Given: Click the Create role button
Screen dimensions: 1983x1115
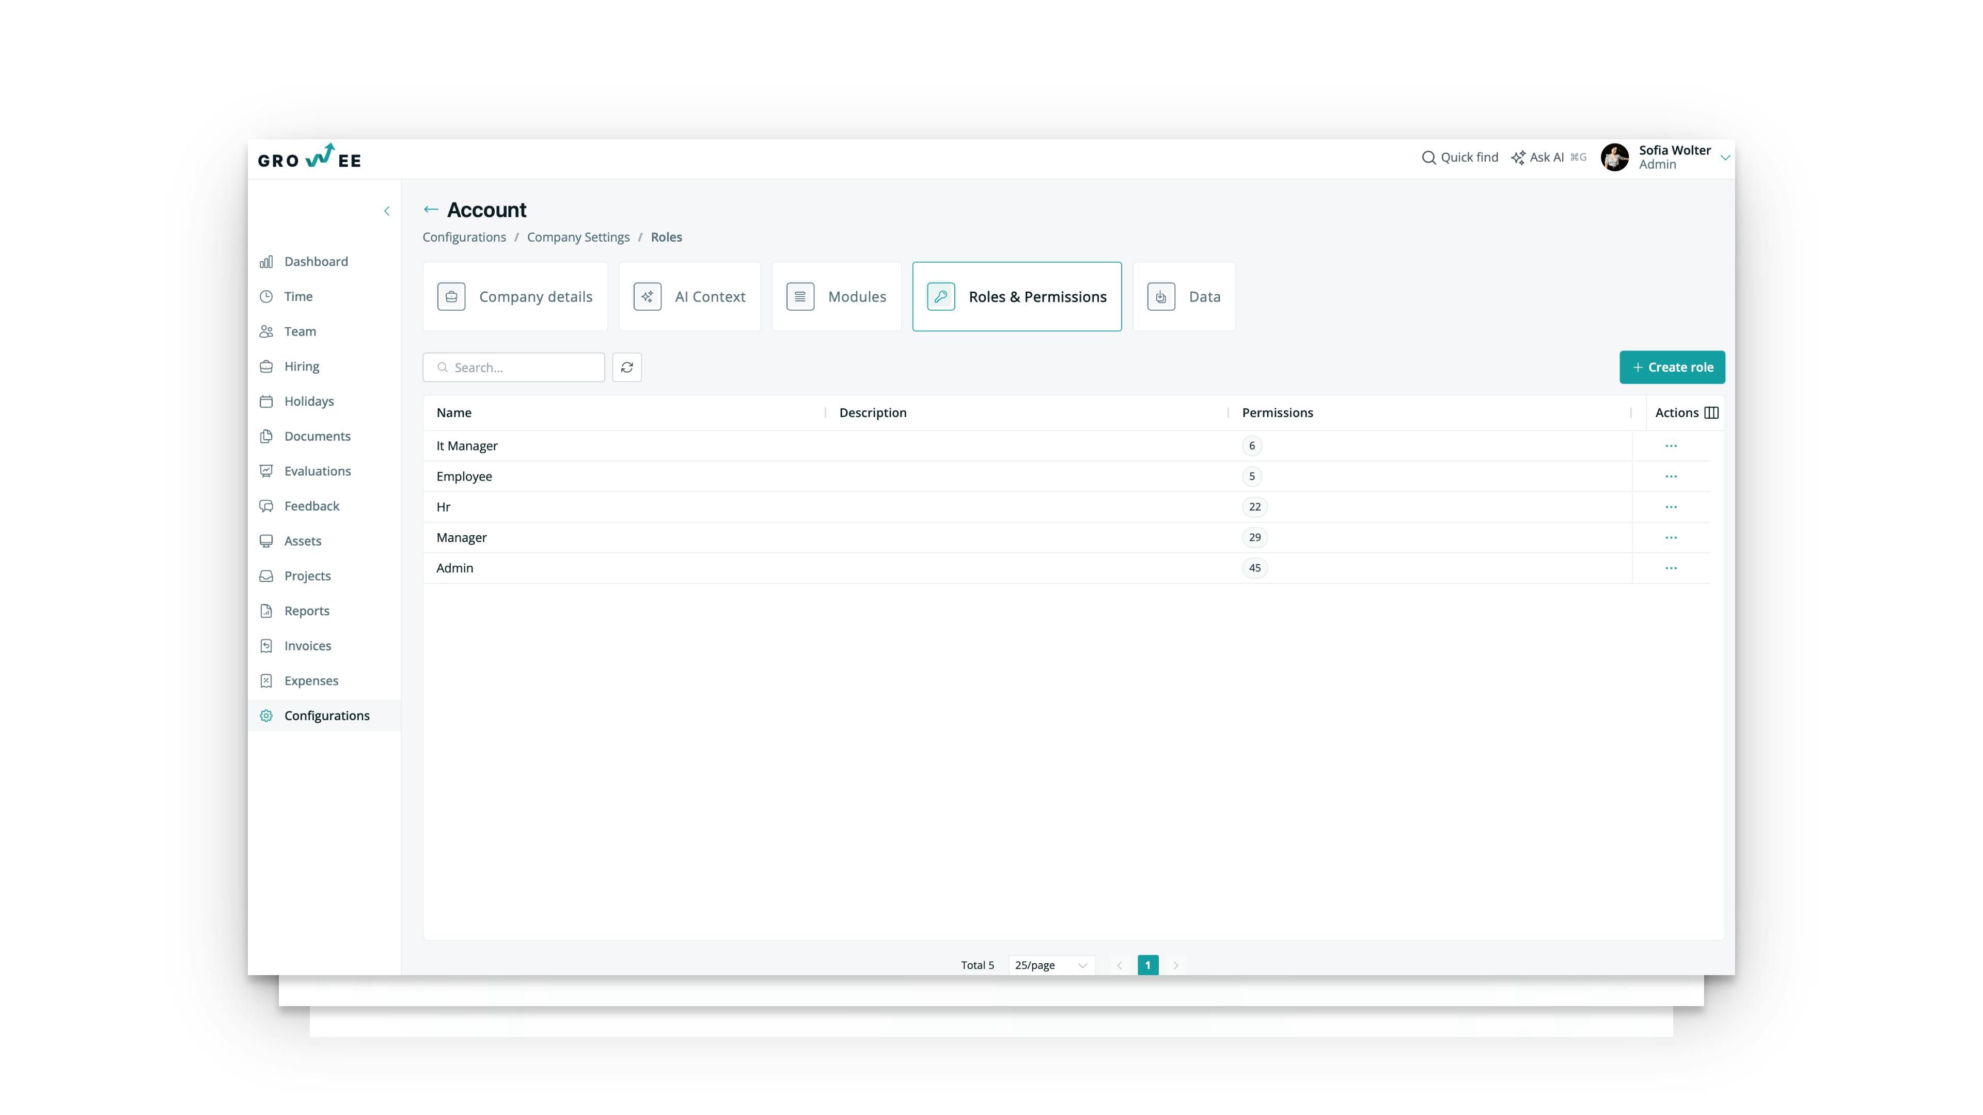Looking at the screenshot, I should point(1671,367).
